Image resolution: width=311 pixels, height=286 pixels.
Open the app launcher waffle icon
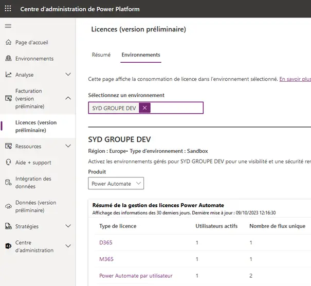(8, 9)
